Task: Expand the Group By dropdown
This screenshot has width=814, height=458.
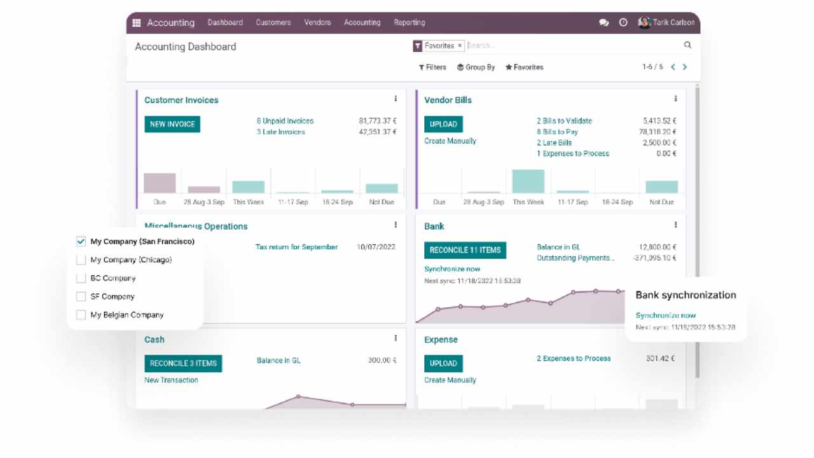Action: [x=476, y=67]
